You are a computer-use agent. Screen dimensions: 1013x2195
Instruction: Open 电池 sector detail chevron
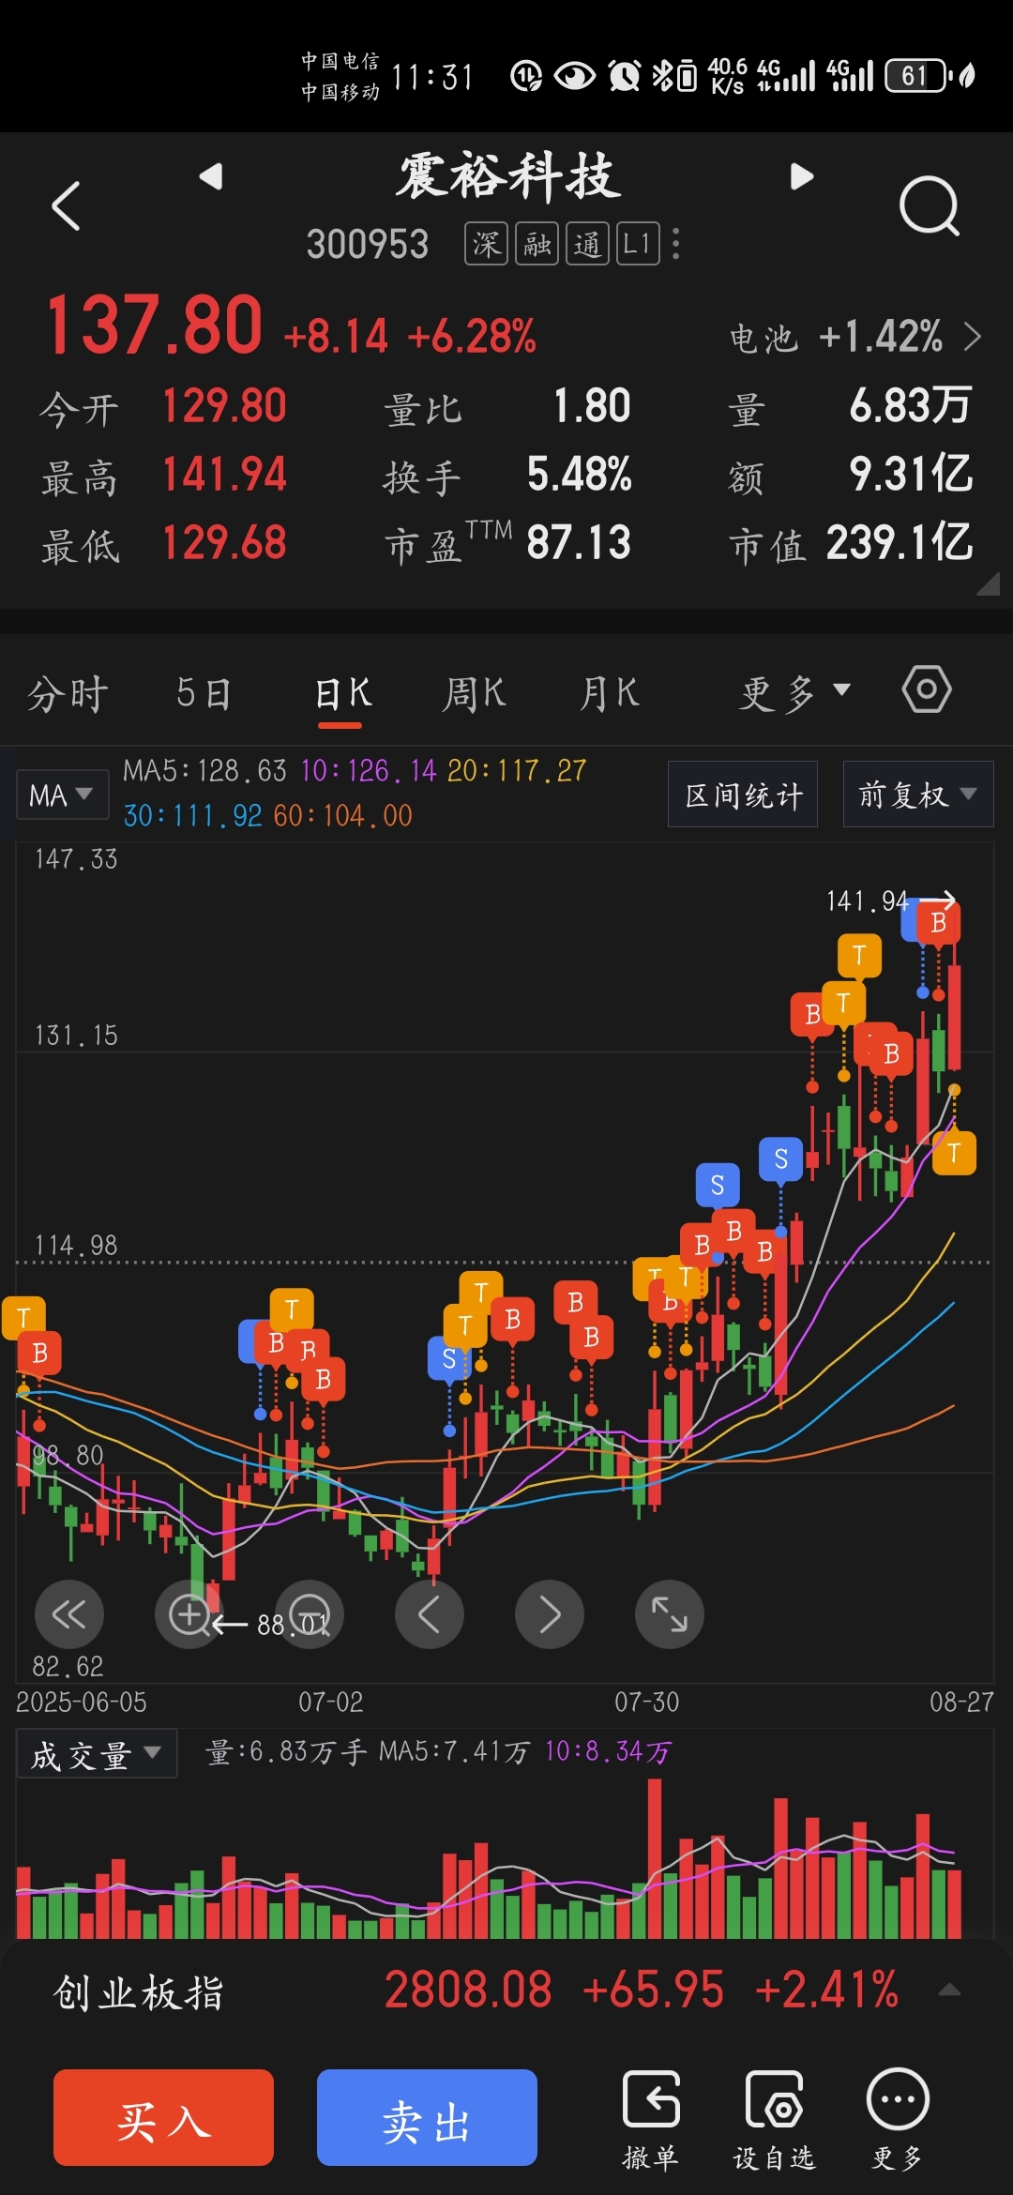[973, 336]
